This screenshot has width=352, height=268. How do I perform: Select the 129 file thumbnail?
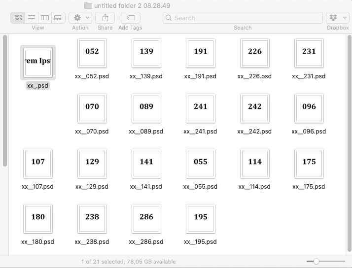92,164
